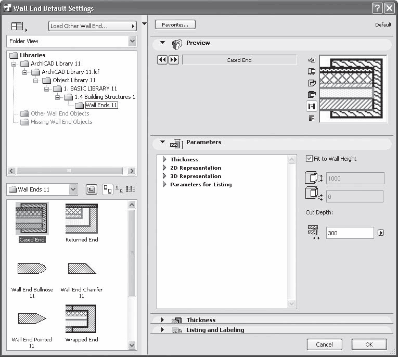
Task: Switch to list view of objects
Action: [x=131, y=189]
